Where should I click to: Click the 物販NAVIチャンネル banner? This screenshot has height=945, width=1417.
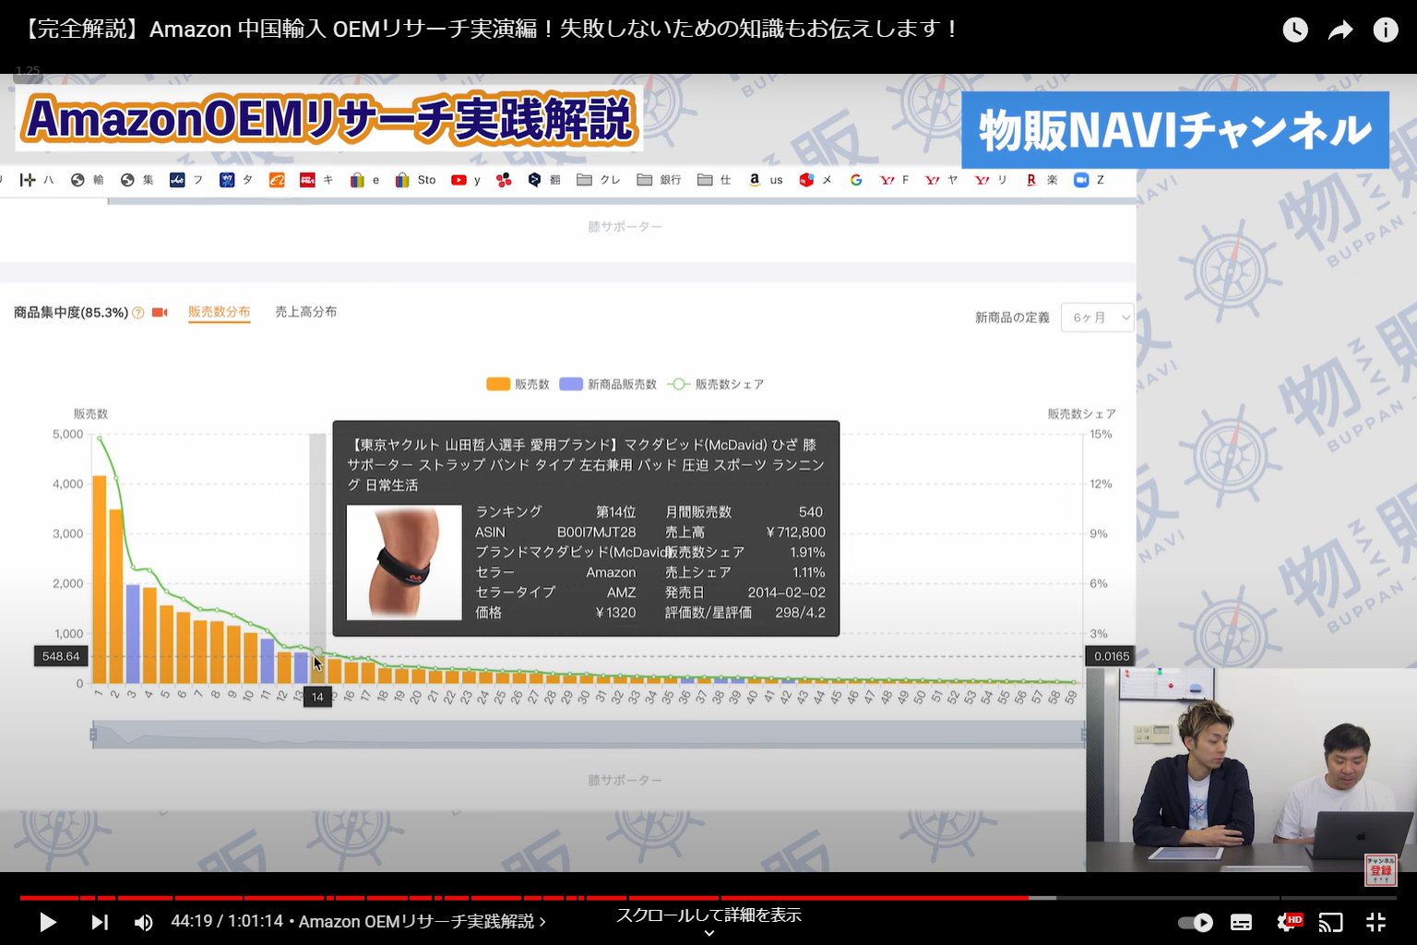click(x=1175, y=130)
